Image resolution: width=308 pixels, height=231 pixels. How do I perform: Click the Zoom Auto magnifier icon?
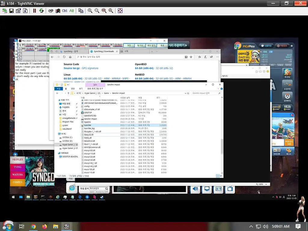[111, 11]
